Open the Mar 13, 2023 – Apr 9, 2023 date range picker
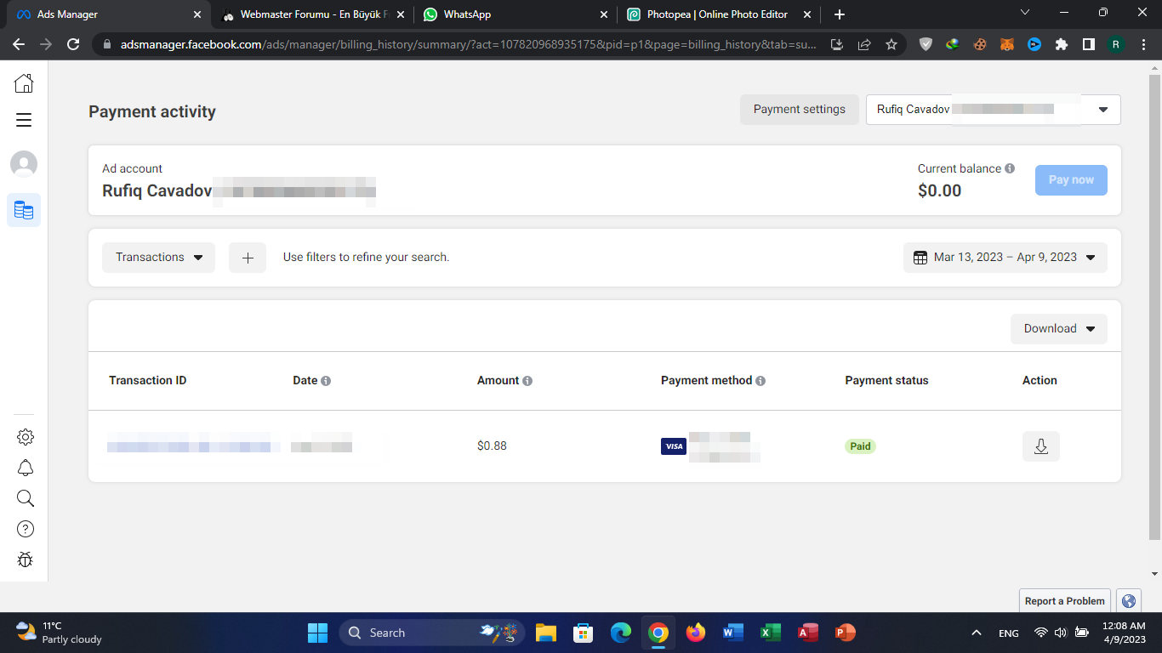The height and width of the screenshot is (653, 1162). click(1005, 258)
